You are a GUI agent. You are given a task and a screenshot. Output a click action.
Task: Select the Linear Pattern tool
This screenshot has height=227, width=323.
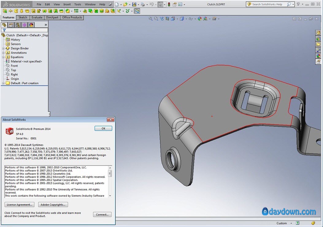coord(76,11)
